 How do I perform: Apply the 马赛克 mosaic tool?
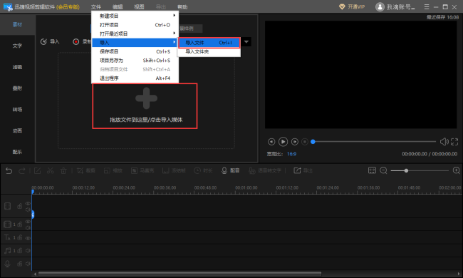[x=142, y=171]
